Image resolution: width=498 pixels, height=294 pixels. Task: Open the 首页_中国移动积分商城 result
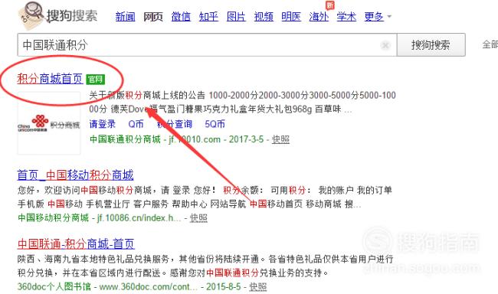pyautogui.click(x=75, y=175)
